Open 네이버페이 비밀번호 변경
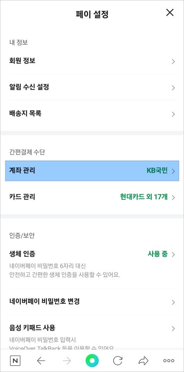This screenshot has width=184, height=372. click(92, 301)
